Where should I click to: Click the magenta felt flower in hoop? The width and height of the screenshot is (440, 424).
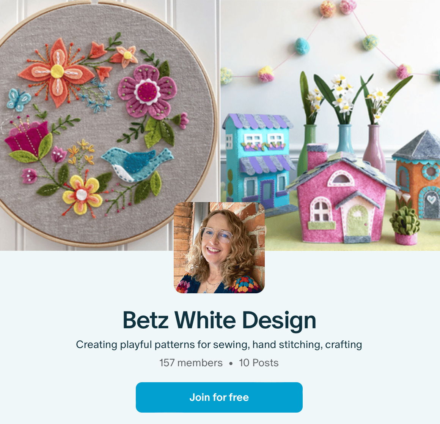coord(147,91)
